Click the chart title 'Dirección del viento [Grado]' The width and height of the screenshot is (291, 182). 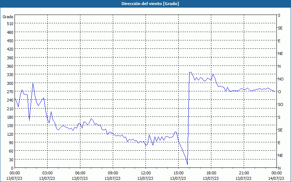pos(150,4)
